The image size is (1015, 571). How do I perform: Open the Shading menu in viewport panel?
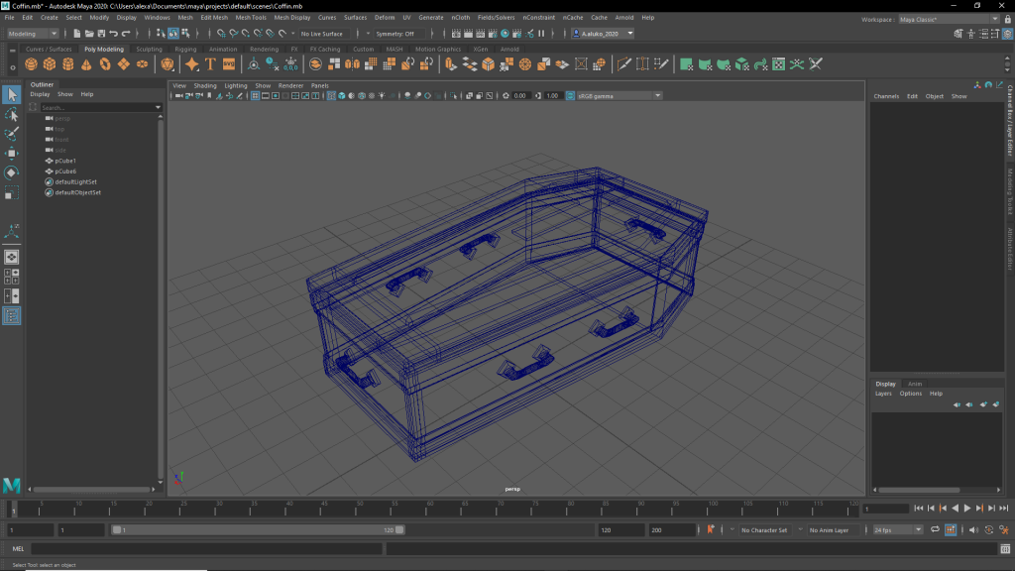point(205,86)
